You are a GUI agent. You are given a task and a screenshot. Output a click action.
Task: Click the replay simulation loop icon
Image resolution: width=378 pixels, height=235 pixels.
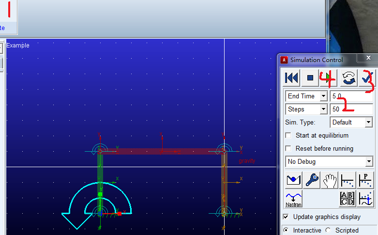point(348,78)
